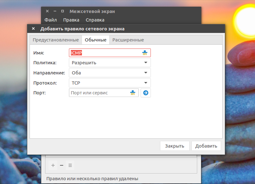The width and height of the screenshot is (255, 184).
Task: Open the Протокол dropdown showing TCP
Action: click(110, 83)
